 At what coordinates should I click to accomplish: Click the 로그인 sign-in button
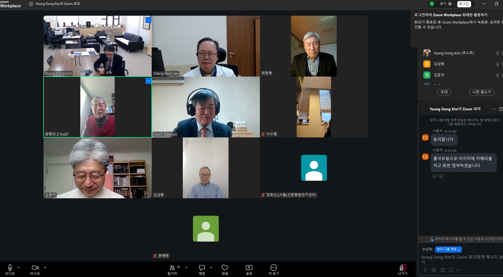click(x=464, y=4)
